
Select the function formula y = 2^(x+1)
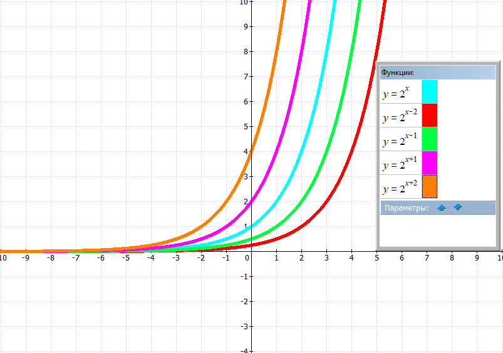tap(400, 164)
